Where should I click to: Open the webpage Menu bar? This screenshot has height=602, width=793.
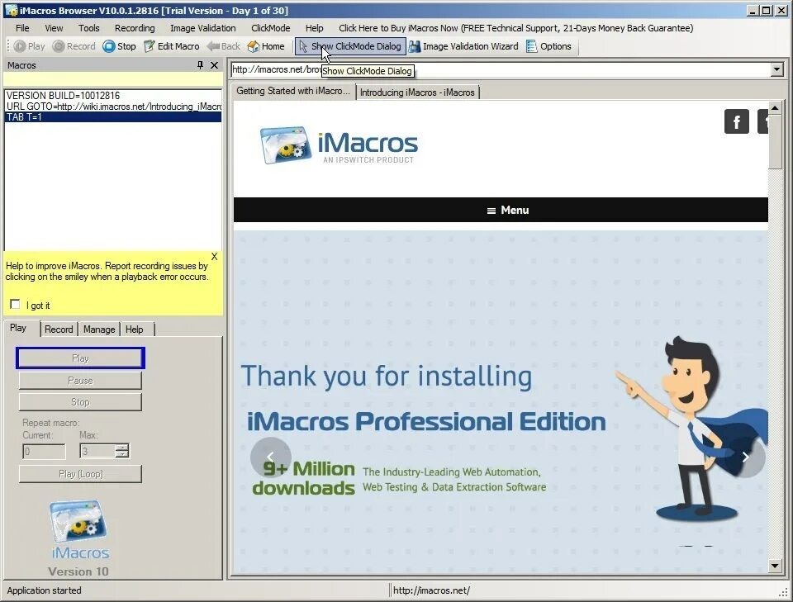[501, 210]
